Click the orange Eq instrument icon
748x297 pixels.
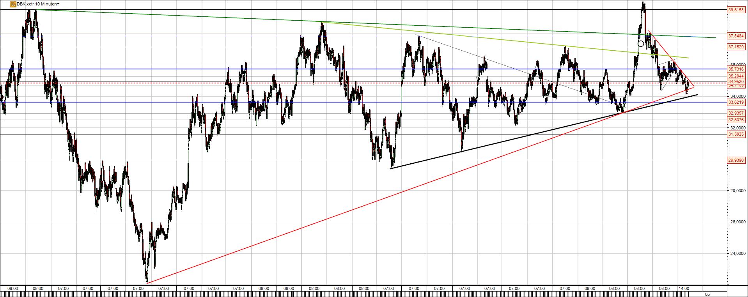tap(13, 4)
